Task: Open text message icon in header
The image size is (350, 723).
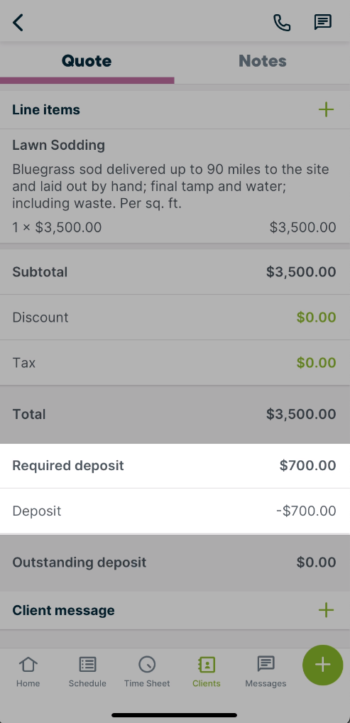Action: point(323,22)
